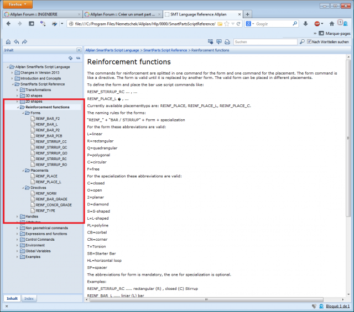Click sync-with-contents icon above the tree
The height and width of the screenshot is (312, 354).
click(71, 58)
